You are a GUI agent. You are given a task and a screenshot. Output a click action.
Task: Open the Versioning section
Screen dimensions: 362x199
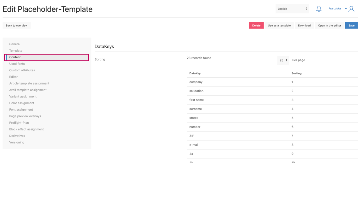coord(17,142)
